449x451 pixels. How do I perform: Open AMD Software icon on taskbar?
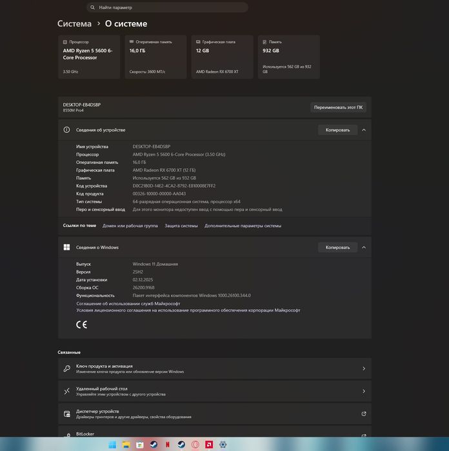pos(209,445)
